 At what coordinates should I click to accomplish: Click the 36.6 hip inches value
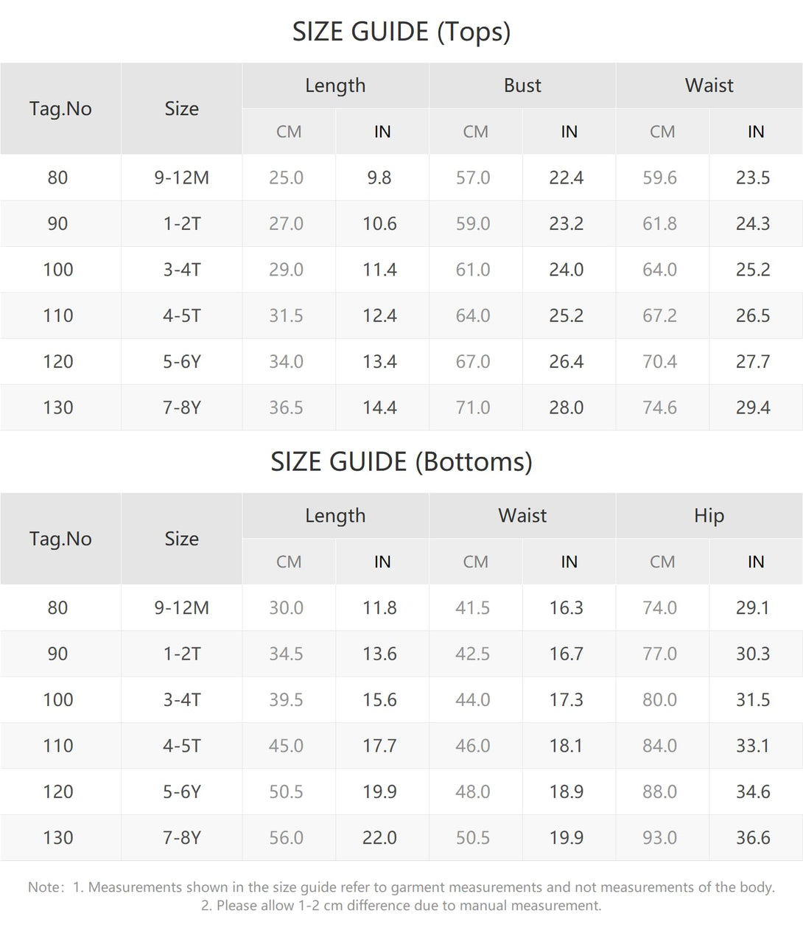(x=753, y=838)
